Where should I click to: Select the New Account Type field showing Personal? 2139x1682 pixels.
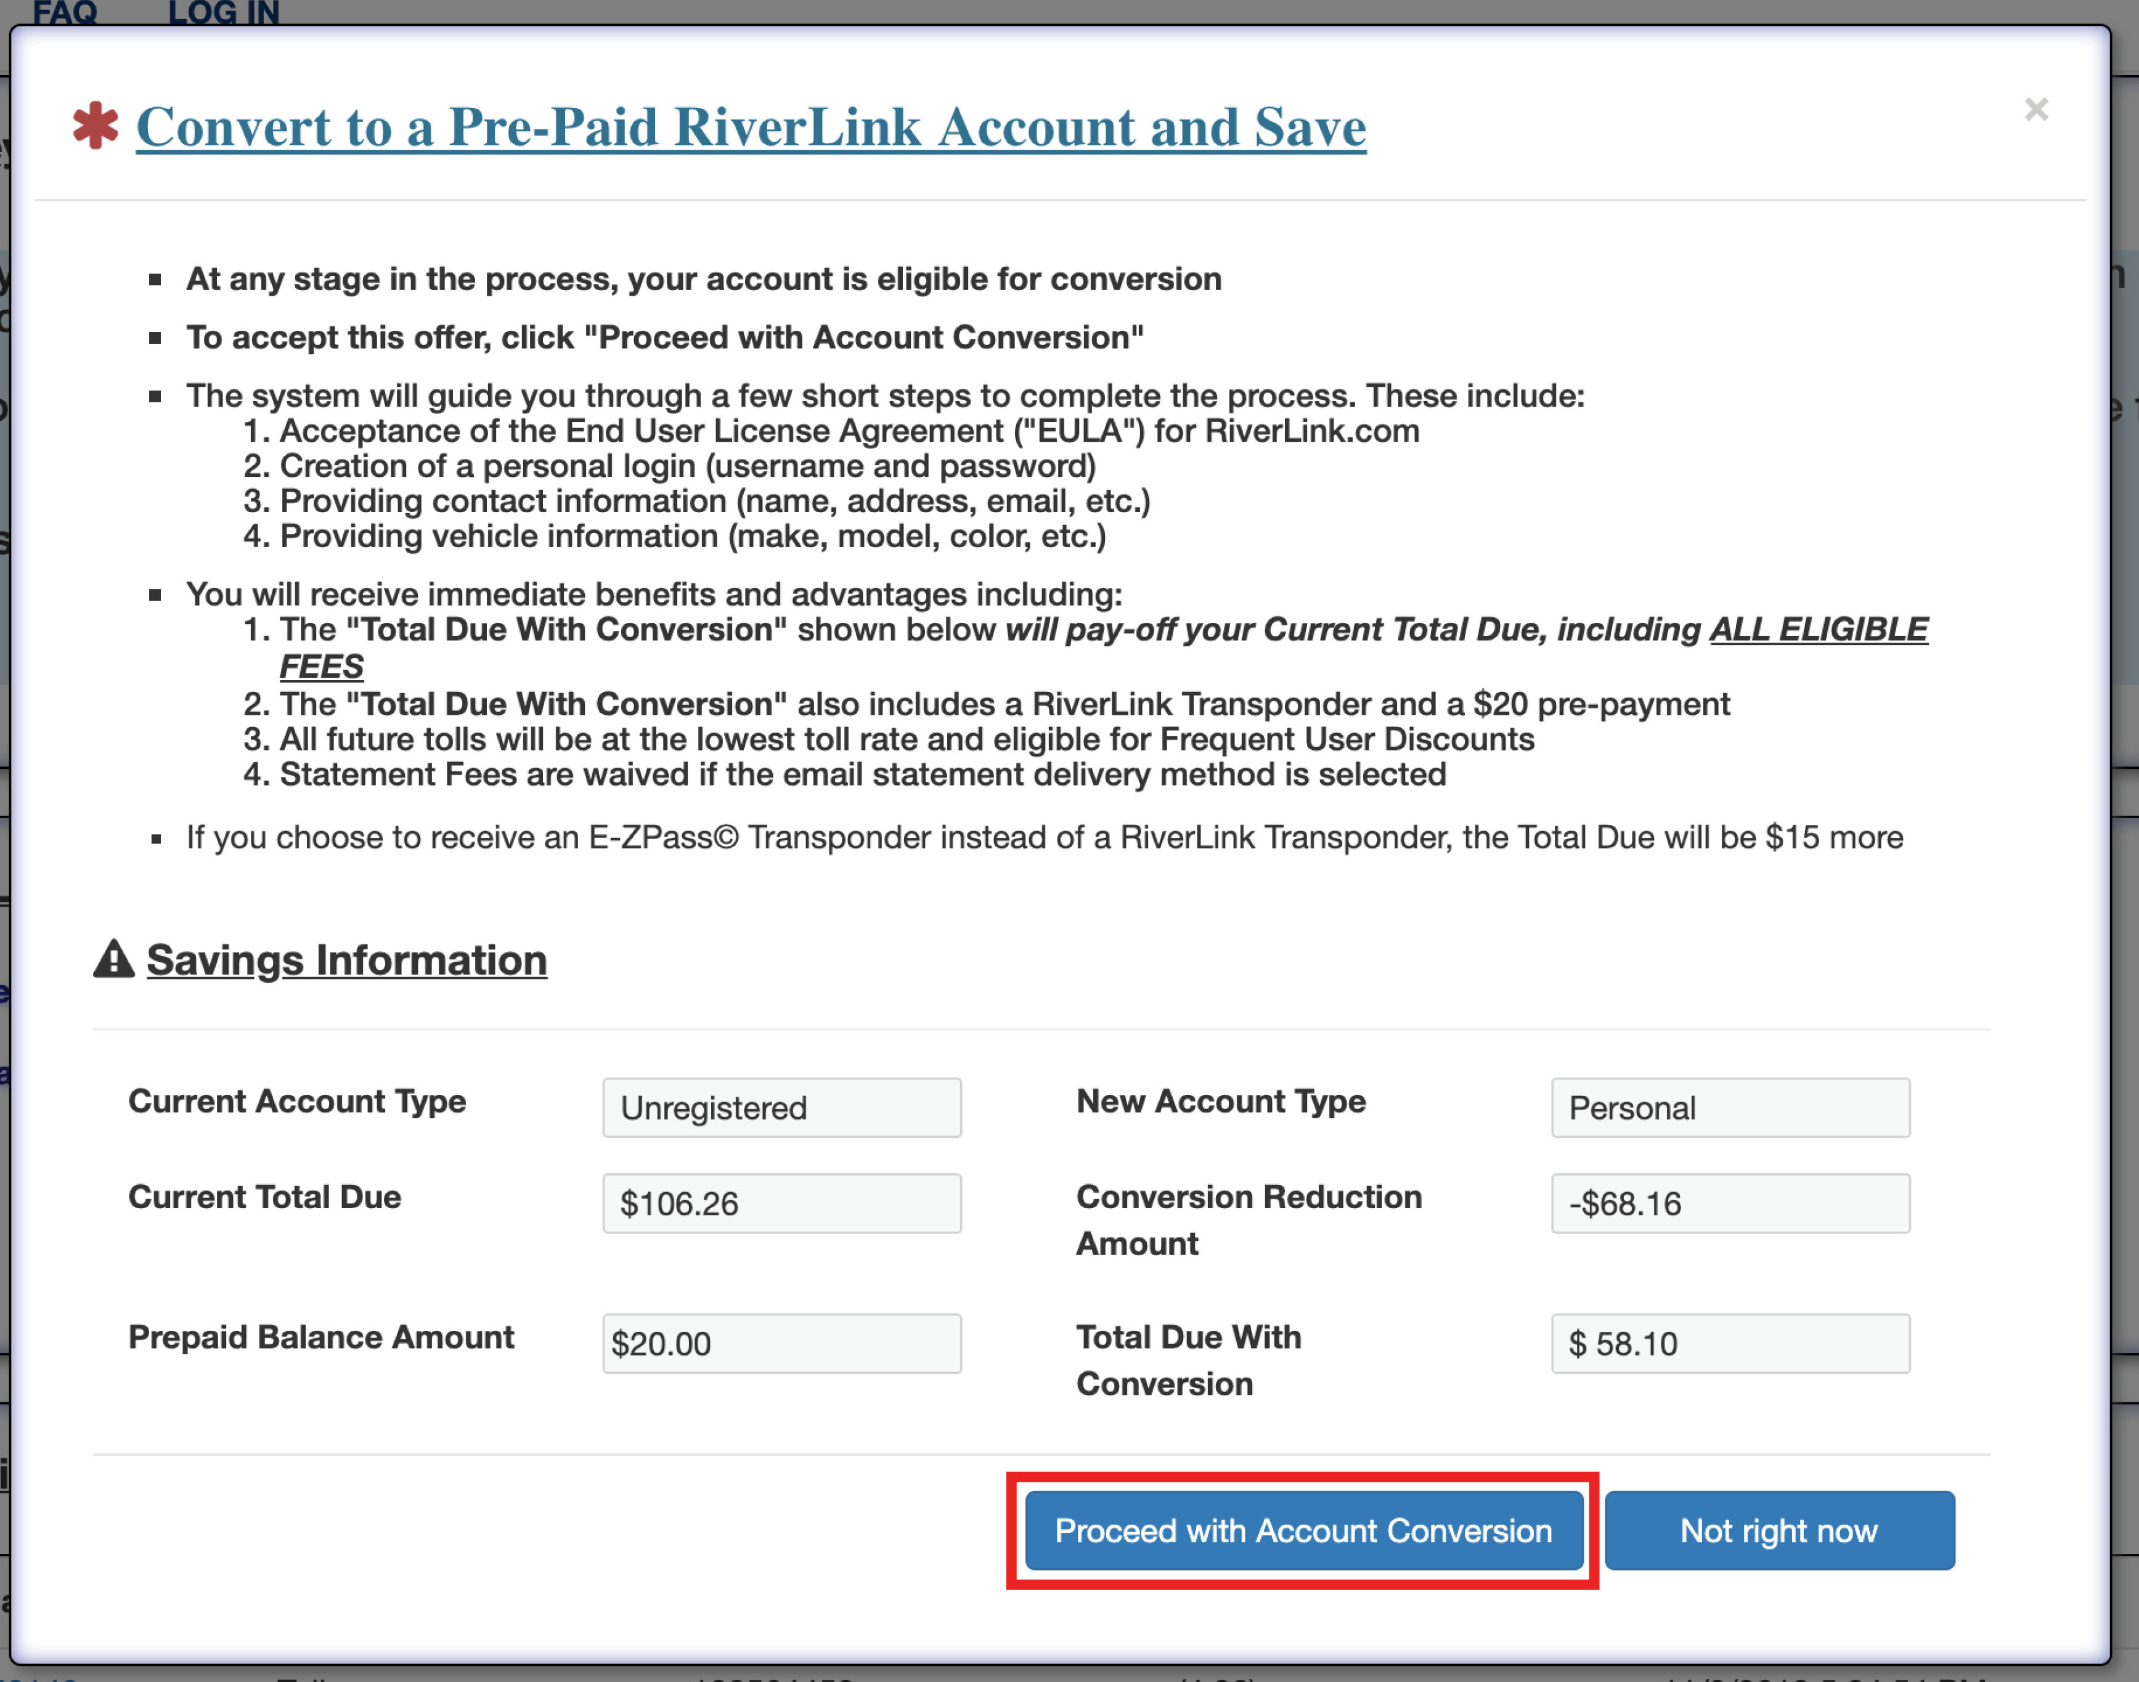[x=1730, y=1108]
